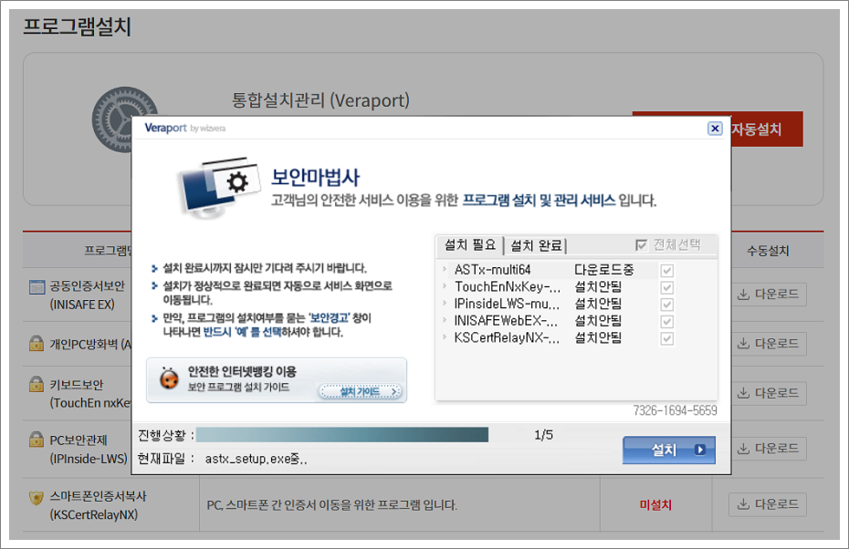Click the lock icon for PC보안관제
This screenshot has width=849, height=549.
[37, 440]
